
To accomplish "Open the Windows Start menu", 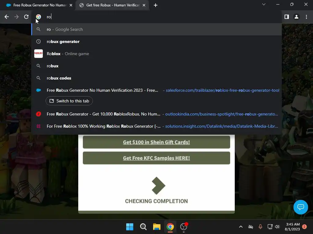I will [x=130, y=227].
